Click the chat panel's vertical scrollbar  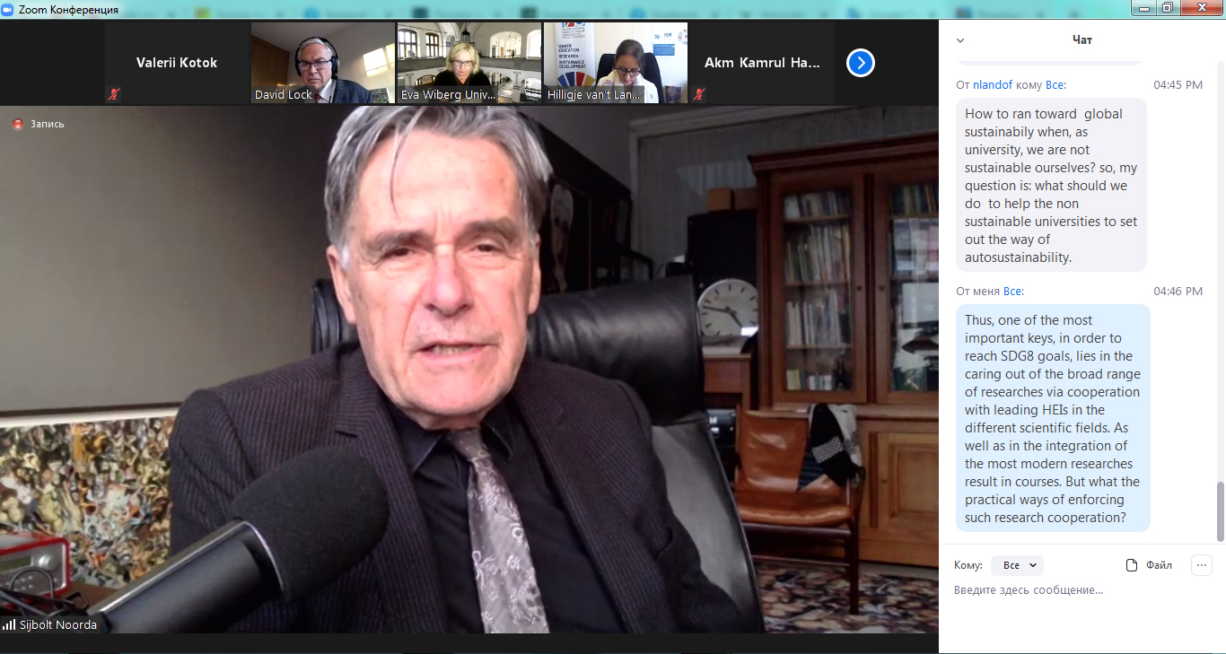pyautogui.click(x=1219, y=511)
